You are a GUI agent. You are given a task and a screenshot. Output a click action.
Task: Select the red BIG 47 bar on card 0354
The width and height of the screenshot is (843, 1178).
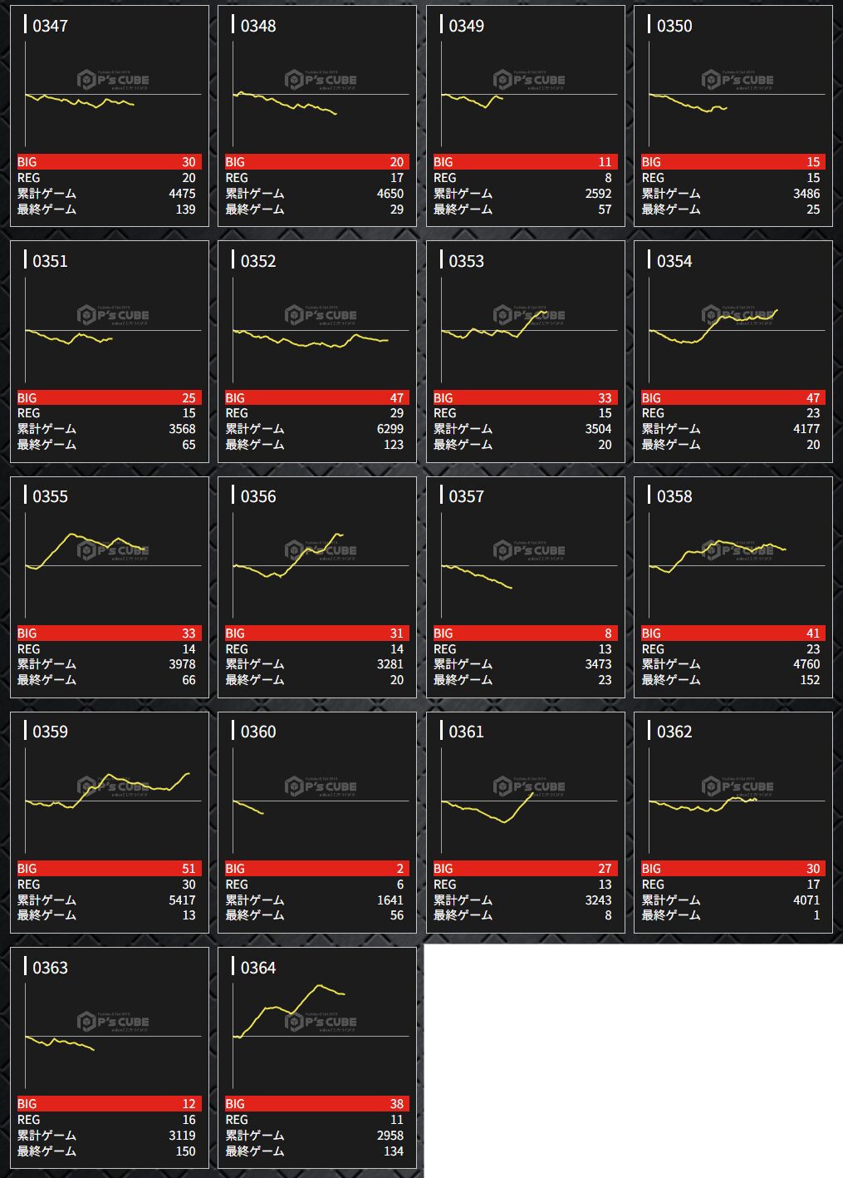[x=733, y=398]
